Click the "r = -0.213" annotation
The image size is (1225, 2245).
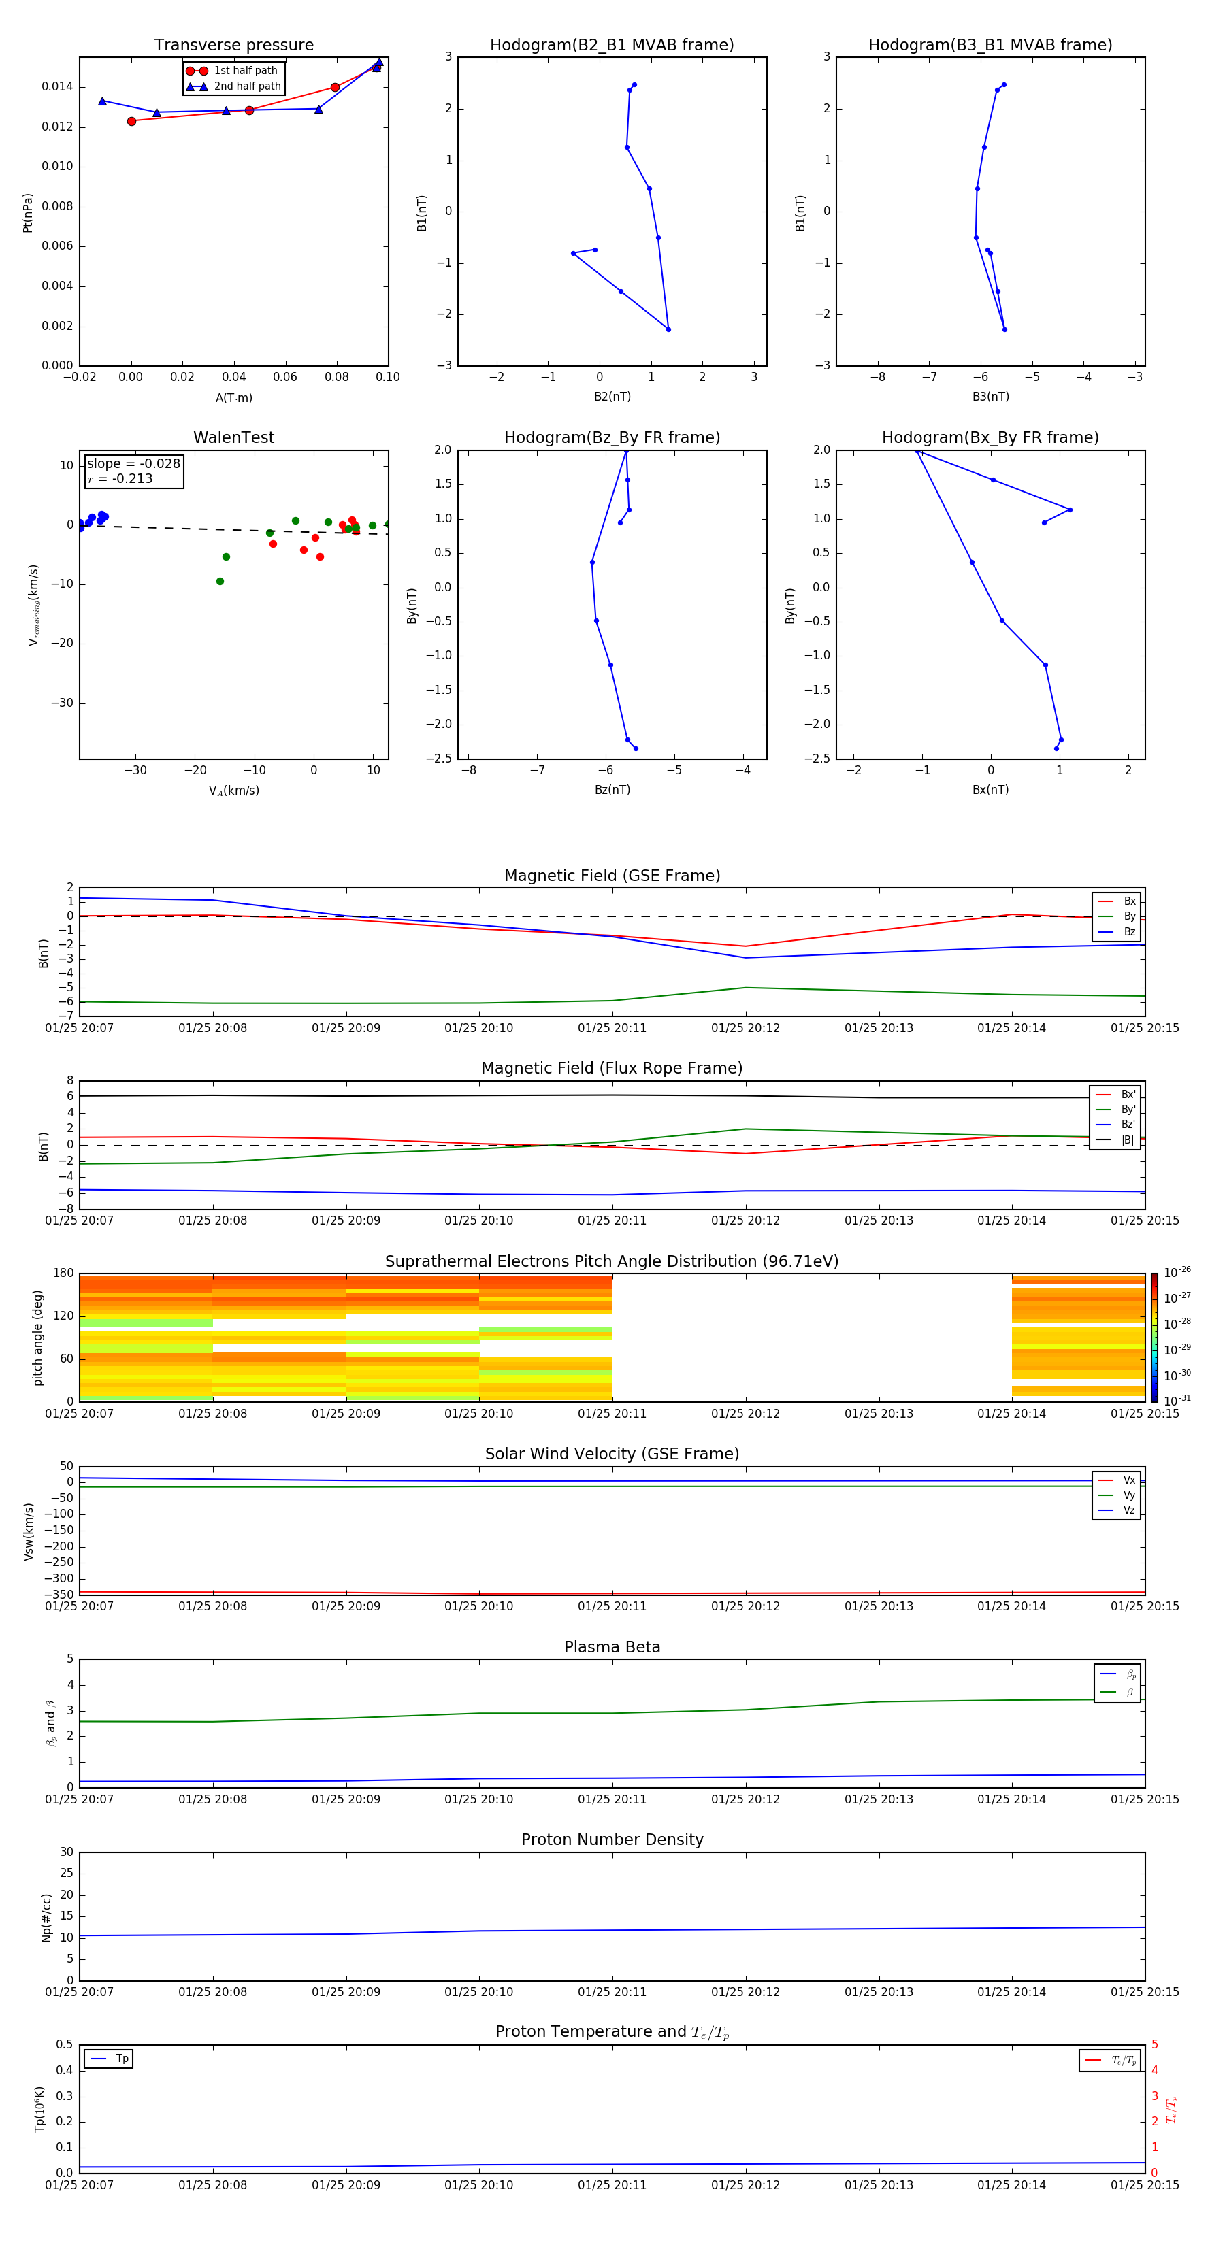[120, 478]
